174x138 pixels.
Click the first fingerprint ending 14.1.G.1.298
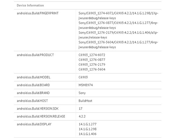118,15
